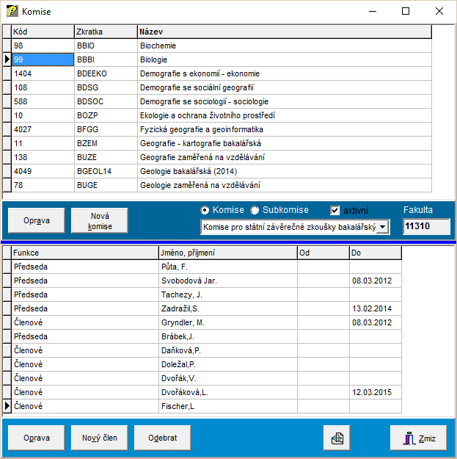Click the Název column header

[x=284, y=32]
